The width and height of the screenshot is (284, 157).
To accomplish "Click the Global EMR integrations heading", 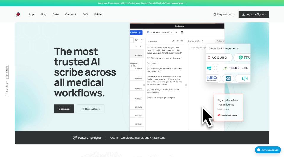I will pos(223,48).
